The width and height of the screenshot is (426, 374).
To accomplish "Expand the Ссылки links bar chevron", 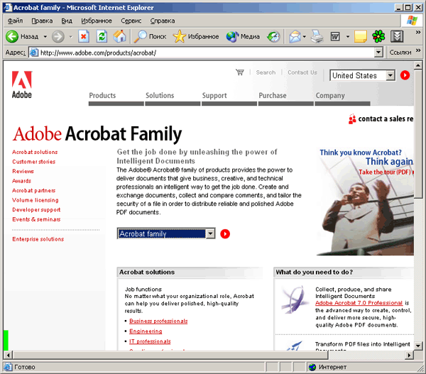I will 418,50.
